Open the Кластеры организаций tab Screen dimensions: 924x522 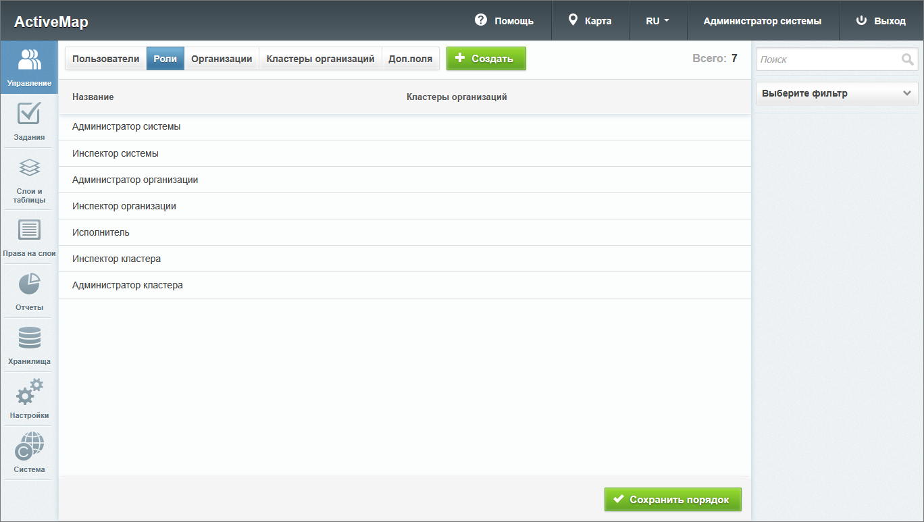[320, 59]
